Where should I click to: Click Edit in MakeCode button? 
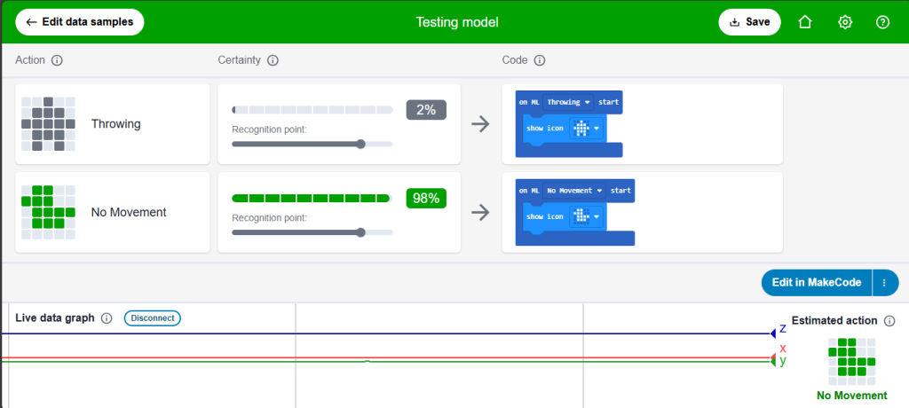coord(816,283)
